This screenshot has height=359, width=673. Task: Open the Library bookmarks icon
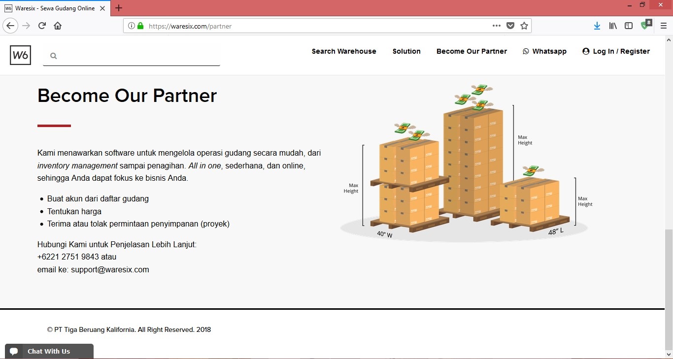613,26
